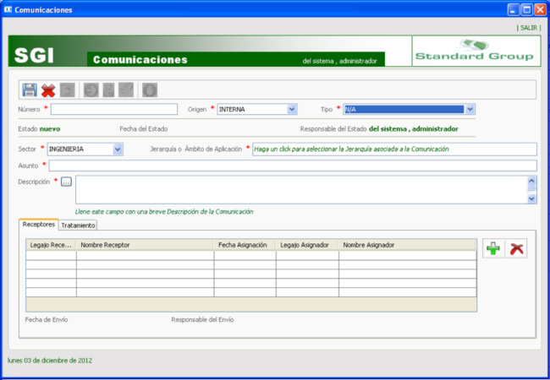Viewport: 550px width, 380px height.
Task: Open the Sector dropdown showing INGENIERIA
Action: pos(118,149)
